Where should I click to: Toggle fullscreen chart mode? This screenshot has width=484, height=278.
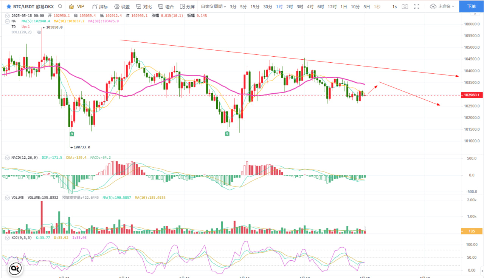click(x=417, y=6)
